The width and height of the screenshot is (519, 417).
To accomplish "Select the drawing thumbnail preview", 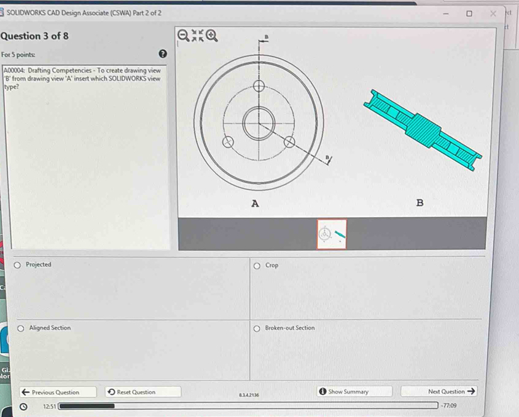I will point(332,234).
